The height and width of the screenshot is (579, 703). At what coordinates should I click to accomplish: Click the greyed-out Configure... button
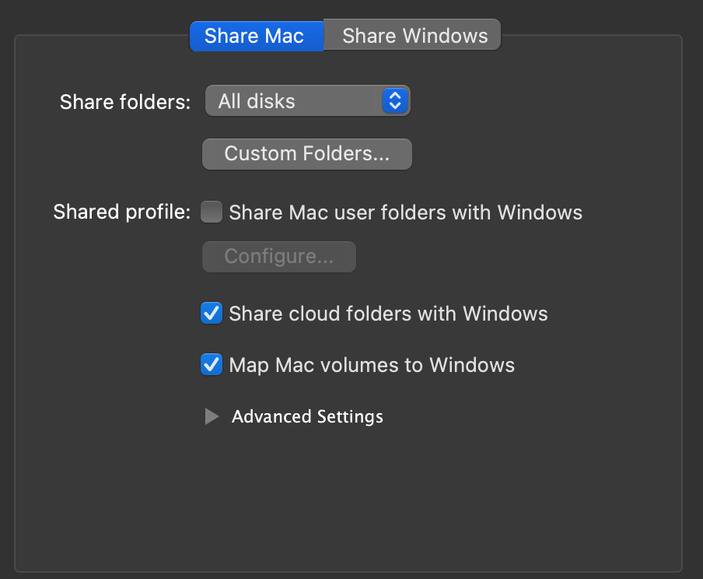[278, 257]
